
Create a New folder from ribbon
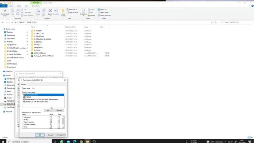click(63, 12)
